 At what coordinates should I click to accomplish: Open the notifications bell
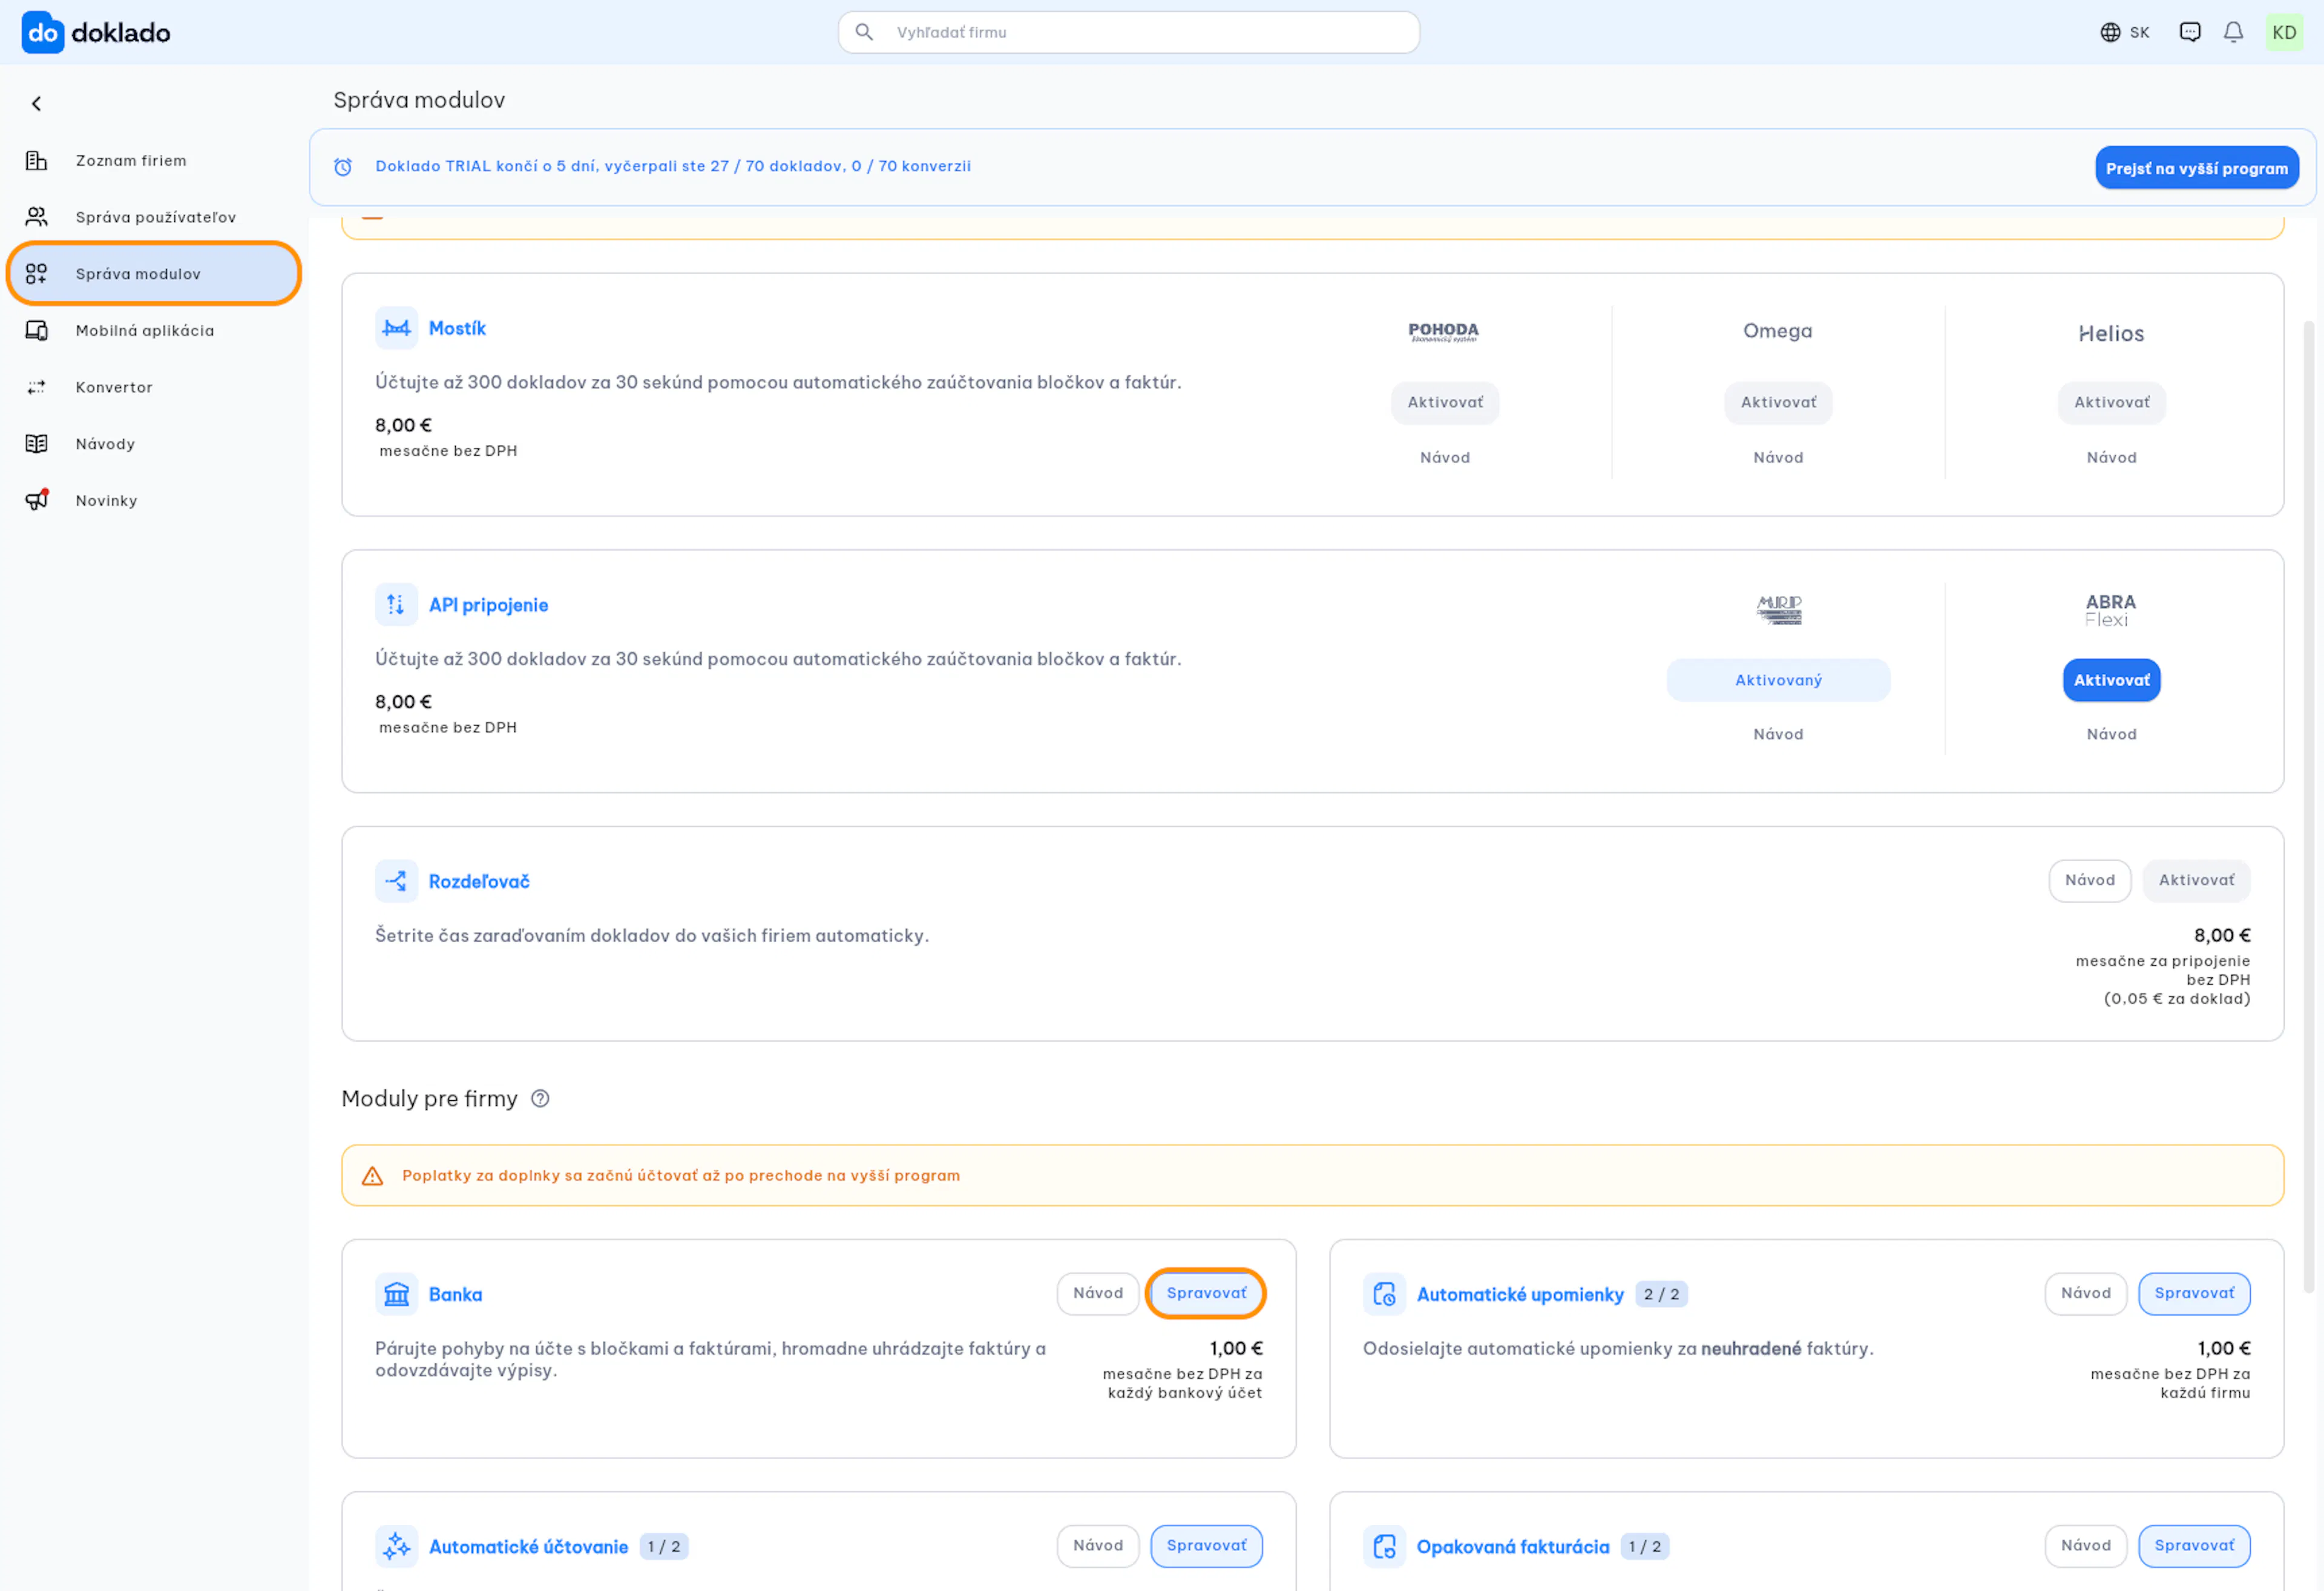[2233, 32]
